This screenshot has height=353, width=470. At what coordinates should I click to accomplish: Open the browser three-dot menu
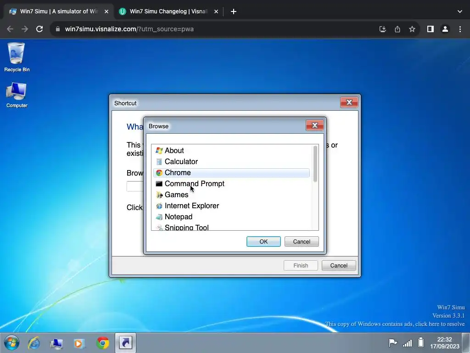coord(460,29)
